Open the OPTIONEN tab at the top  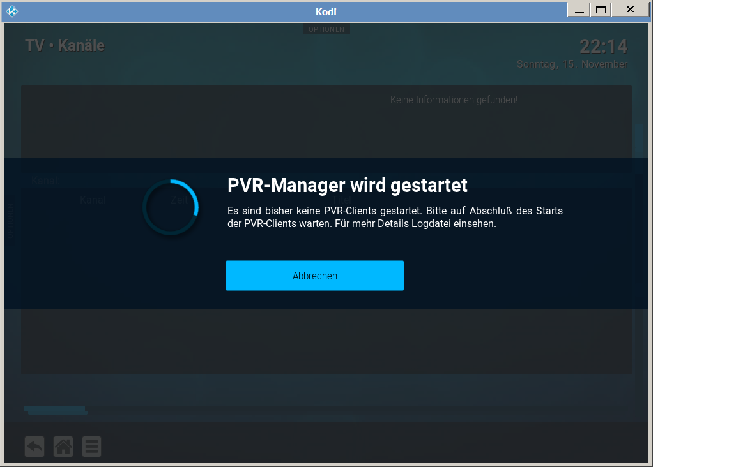coord(326,29)
